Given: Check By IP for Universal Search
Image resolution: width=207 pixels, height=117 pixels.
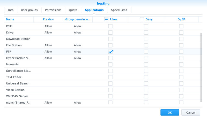Looking at the screenshot, I should pos(181,83).
